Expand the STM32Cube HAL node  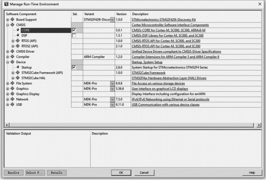(x=13, y=78)
